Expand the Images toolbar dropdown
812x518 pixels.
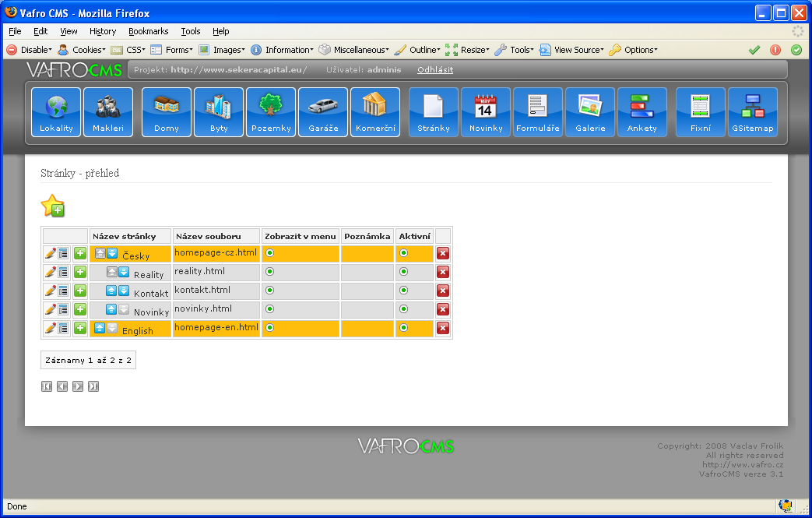click(222, 50)
